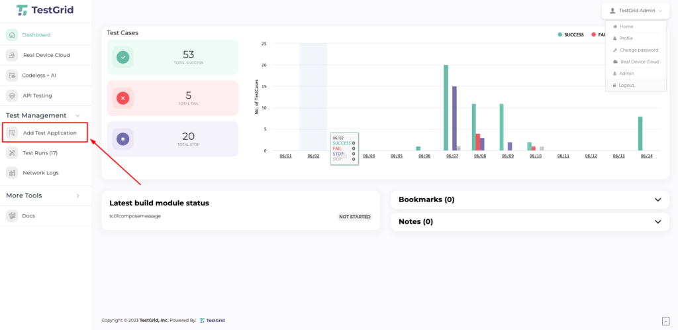Viewport: 678px width, 330px height.
Task: Click the 5 Total Fail card
Action: pyautogui.click(x=173, y=98)
